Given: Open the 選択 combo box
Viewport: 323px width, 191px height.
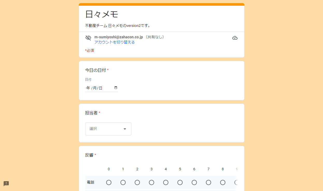Looking at the screenshot, I should (x=108, y=129).
